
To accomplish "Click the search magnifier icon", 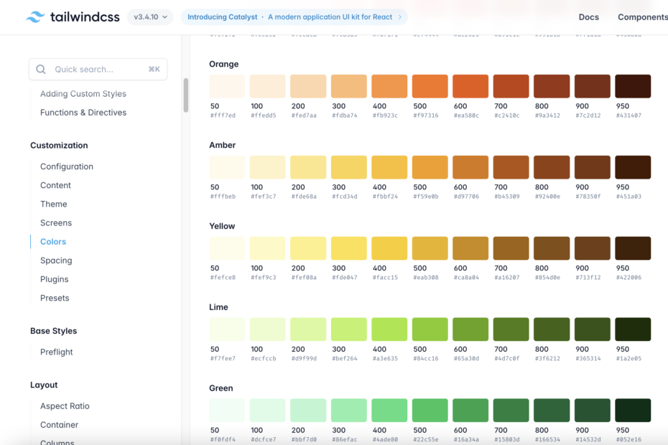I will click(x=41, y=70).
